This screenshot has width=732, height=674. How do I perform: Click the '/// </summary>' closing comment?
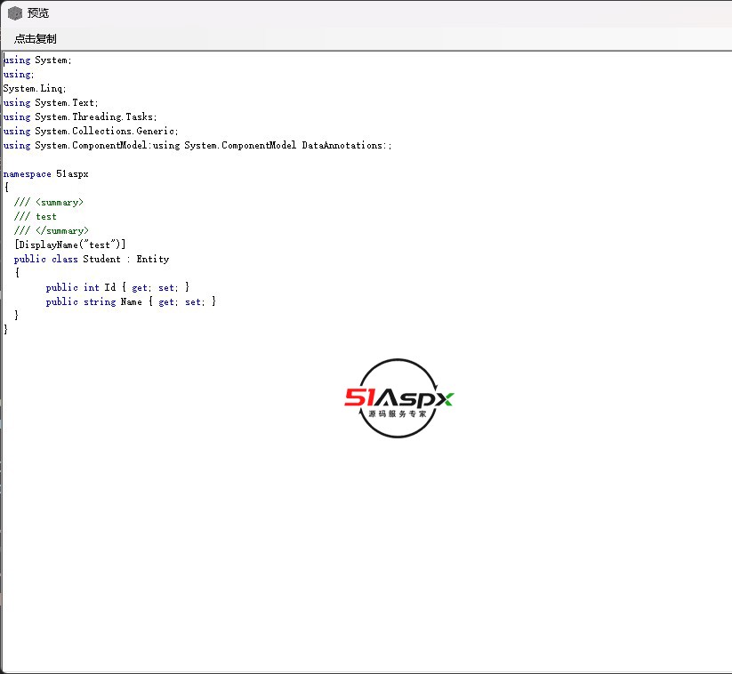tap(52, 231)
